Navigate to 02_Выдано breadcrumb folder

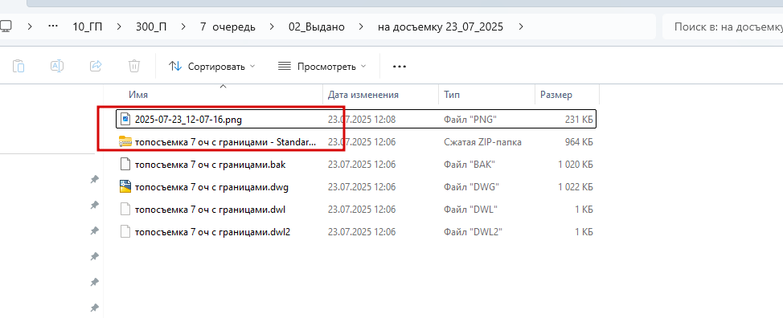(x=317, y=27)
